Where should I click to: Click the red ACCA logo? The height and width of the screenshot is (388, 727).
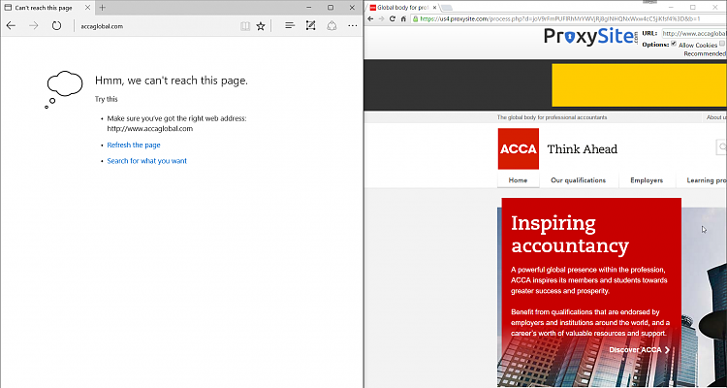(519, 149)
